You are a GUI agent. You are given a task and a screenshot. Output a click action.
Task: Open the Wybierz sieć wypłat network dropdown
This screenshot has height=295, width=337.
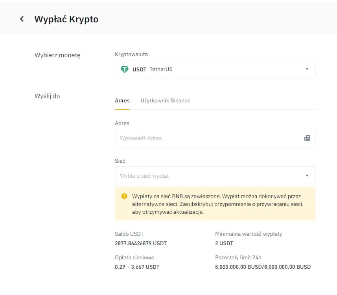click(x=215, y=175)
